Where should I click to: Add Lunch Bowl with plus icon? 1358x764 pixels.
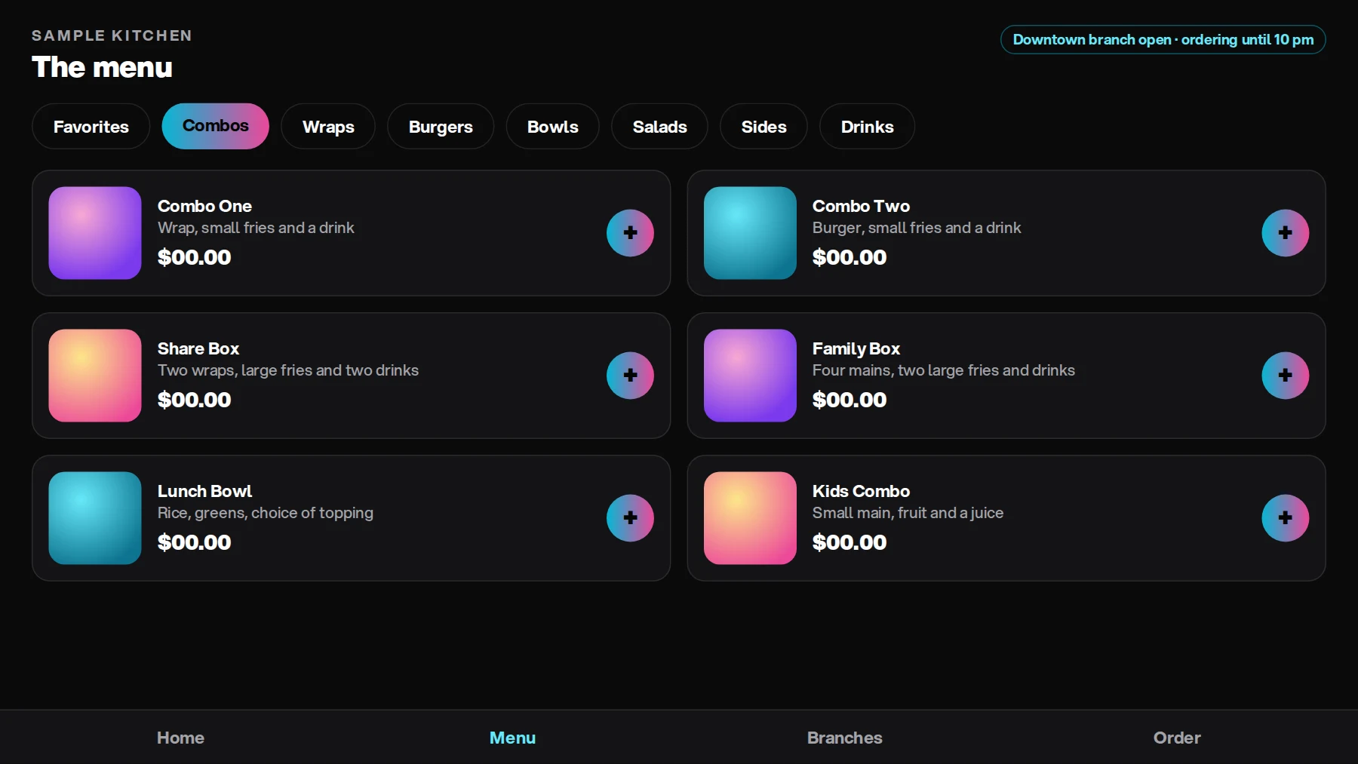point(630,518)
